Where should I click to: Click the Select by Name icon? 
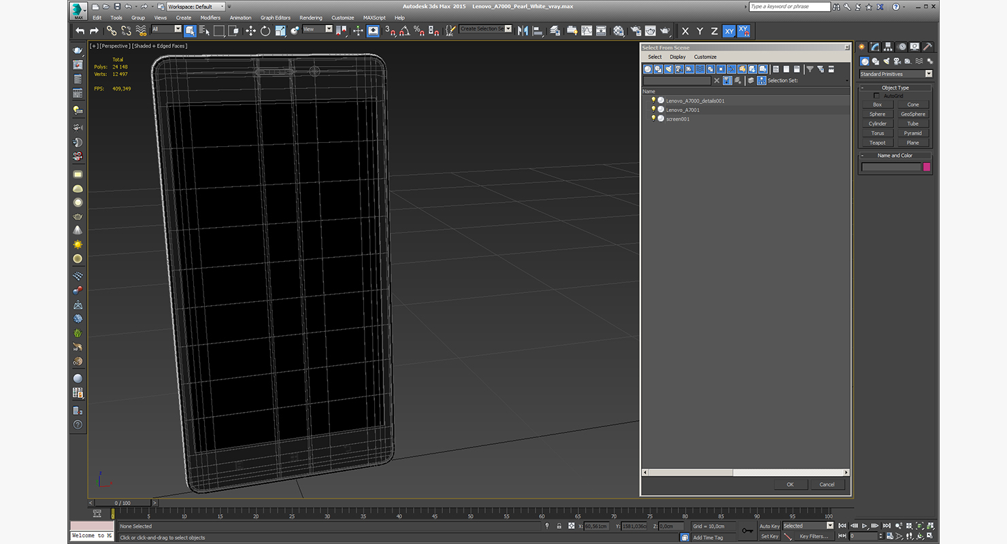pyautogui.click(x=204, y=31)
